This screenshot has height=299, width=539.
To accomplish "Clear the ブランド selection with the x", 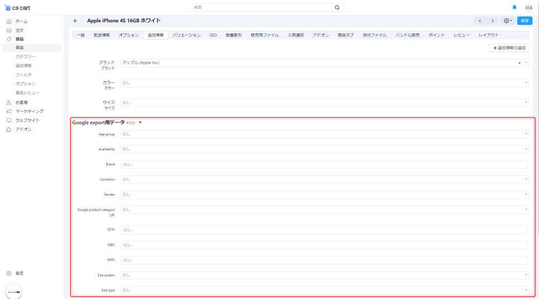I will point(520,63).
